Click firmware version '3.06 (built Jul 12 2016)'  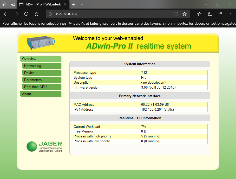point(158,87)
